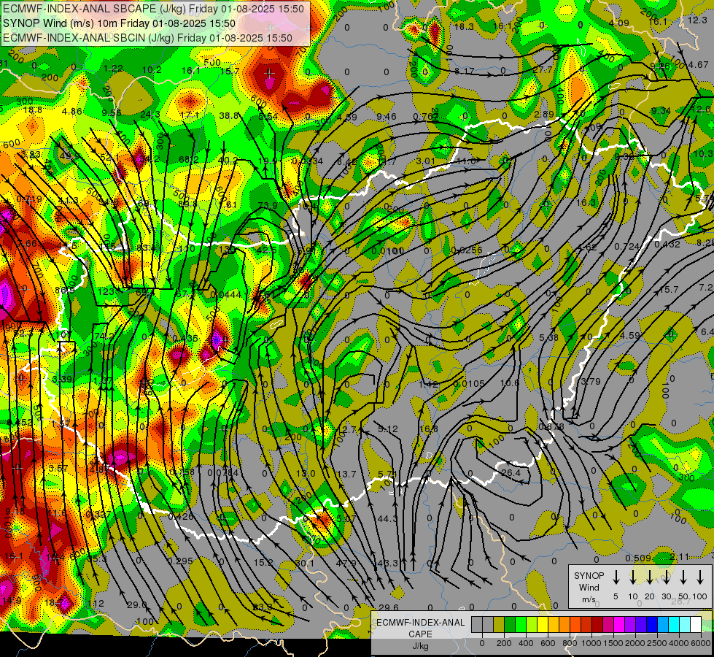
Task: Click the map value 3.79
Action: pyautogui.click(x=591, y=381)
